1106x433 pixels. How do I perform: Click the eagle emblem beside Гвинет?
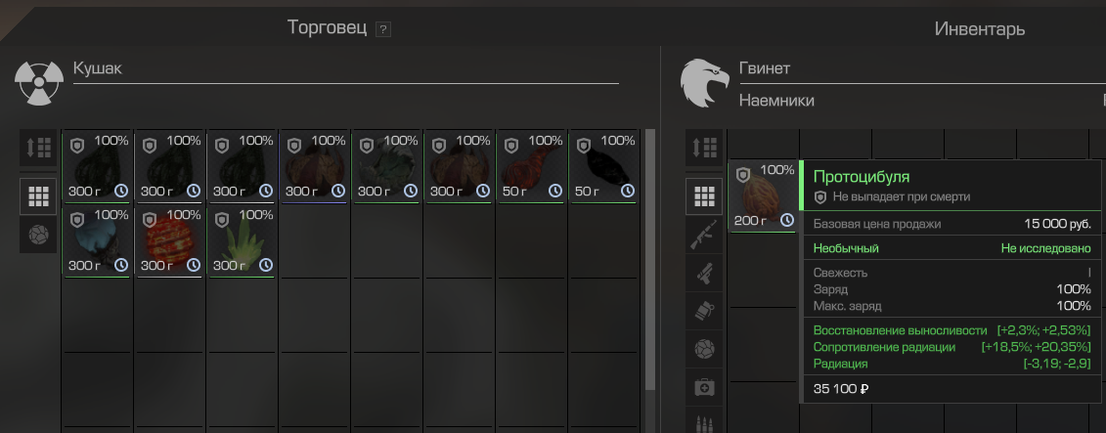point(704,82)
